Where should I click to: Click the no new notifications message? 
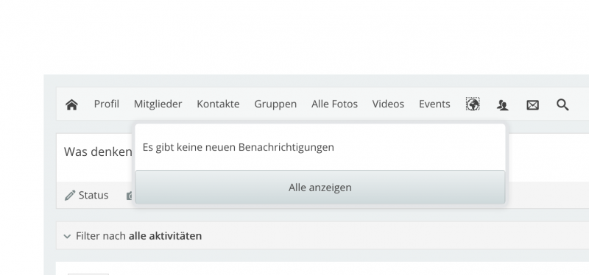(x=238, y=147)
